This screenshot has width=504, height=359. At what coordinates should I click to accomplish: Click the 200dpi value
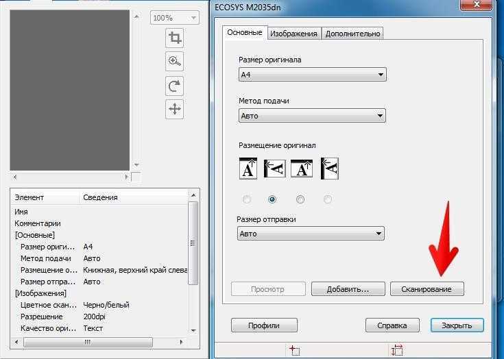coord(94,317)
